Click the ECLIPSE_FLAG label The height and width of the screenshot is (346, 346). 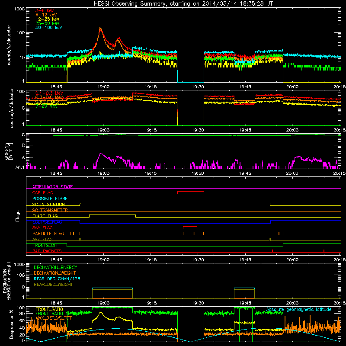pos(47,222)
